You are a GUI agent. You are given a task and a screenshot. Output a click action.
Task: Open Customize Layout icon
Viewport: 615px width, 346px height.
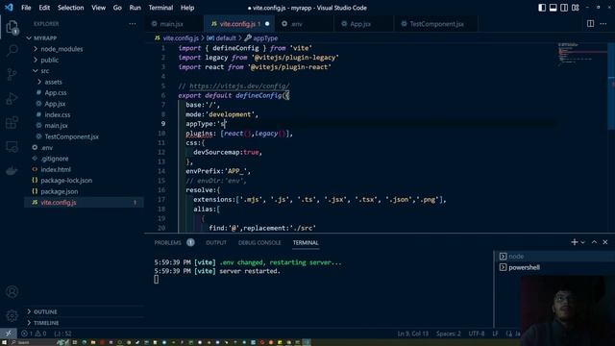(576, 8)
